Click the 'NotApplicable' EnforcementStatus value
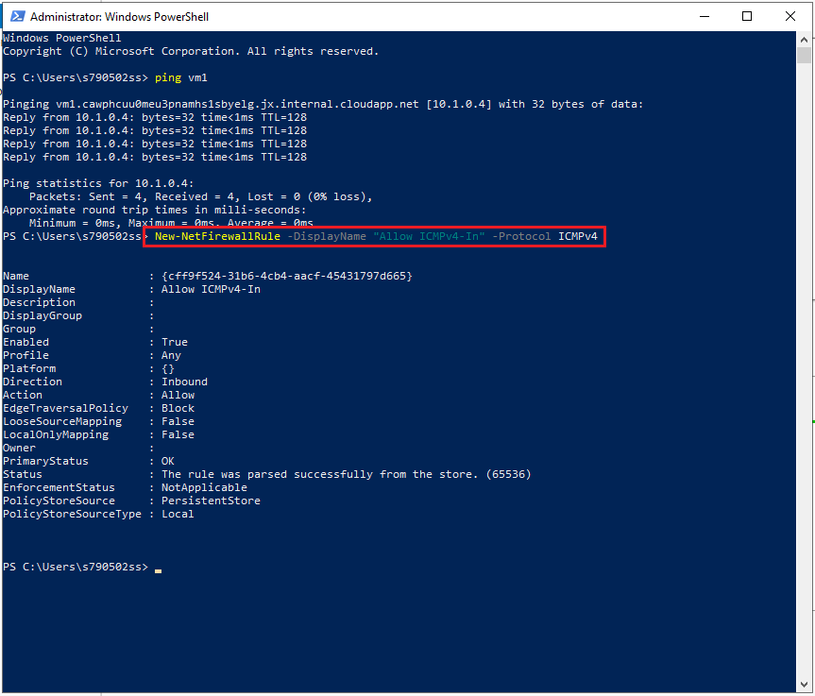 204,487
